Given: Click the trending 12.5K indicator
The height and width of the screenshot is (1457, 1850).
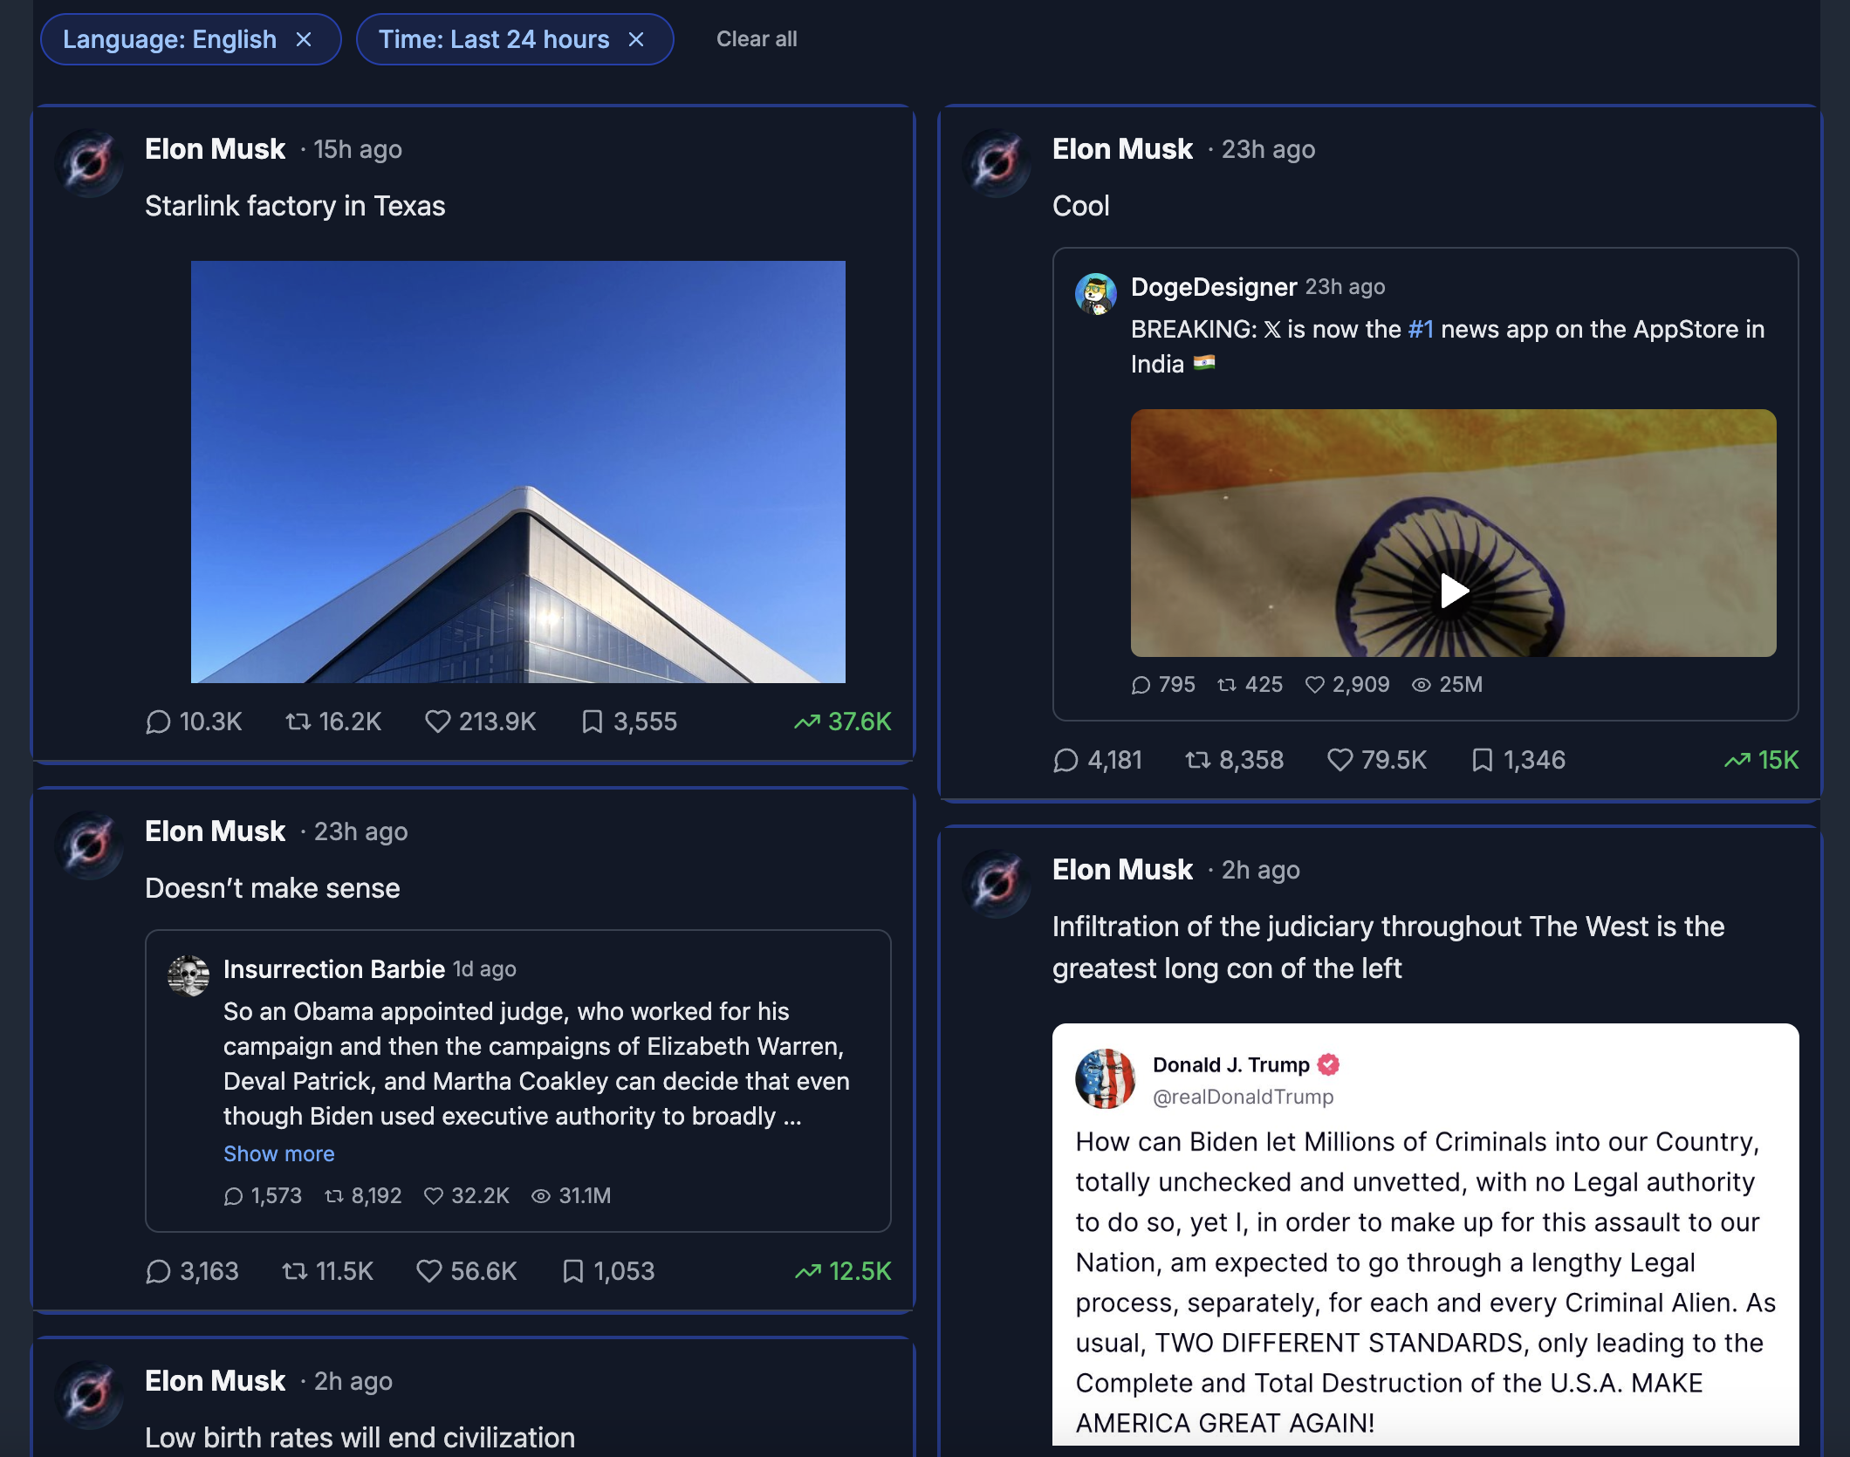Looking at the screenshot, I should click(844, 1271).
